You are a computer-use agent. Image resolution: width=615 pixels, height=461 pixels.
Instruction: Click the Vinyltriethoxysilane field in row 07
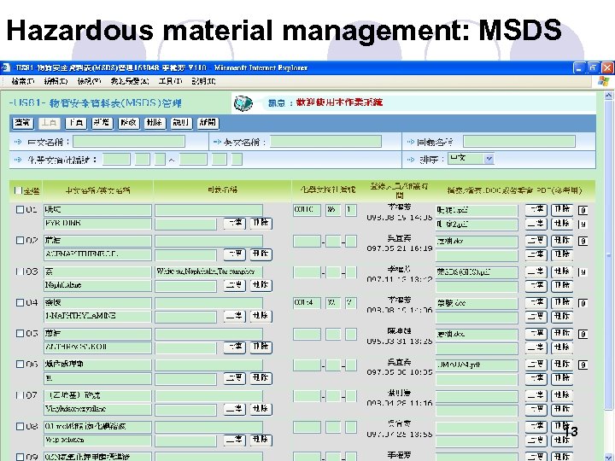97,409
